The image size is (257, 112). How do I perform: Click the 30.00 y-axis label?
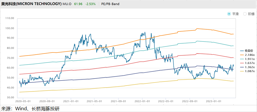pyautogui.click(x=10, y=98)
